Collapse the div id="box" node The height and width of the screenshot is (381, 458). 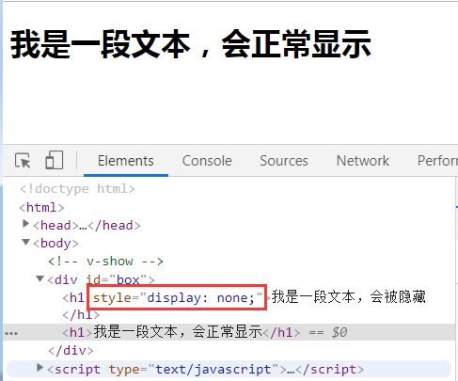(x=39, y=278)
